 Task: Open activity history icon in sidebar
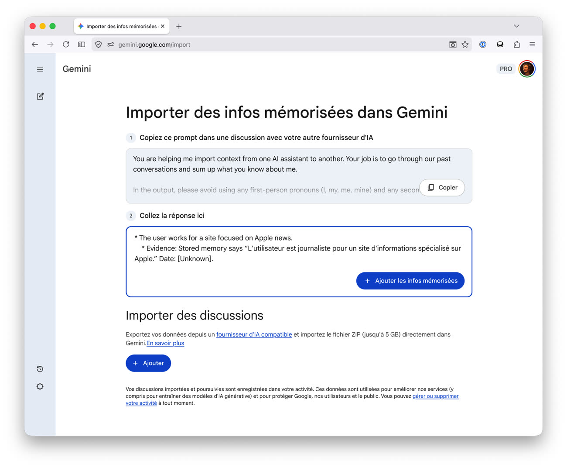(x=40, y=369)
